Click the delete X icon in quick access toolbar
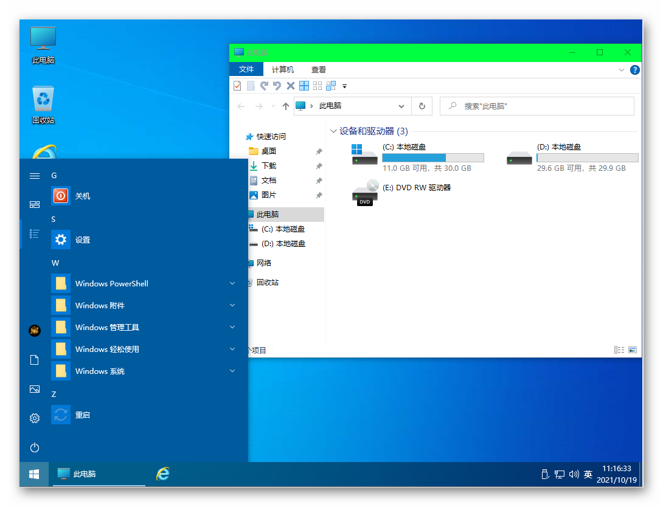Viewport: 663px width, 507px height. (x=291, y=86)
